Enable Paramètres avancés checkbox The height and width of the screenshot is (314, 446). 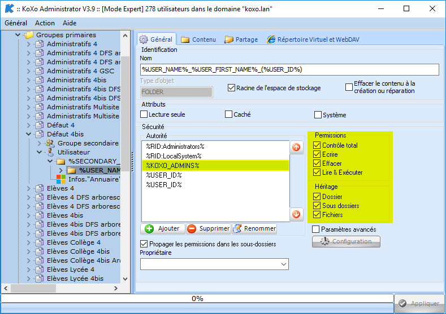315,229
